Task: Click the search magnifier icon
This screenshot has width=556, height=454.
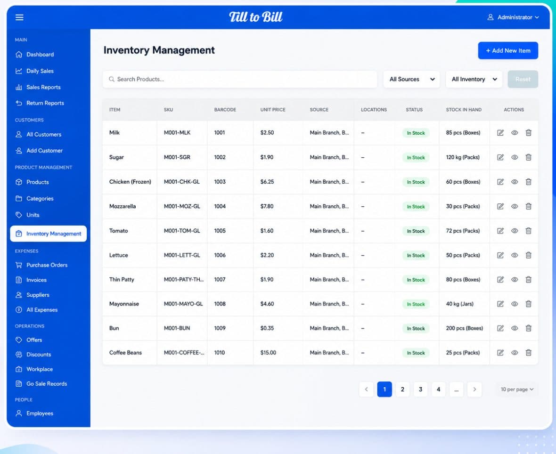Action: coord(111,79)
